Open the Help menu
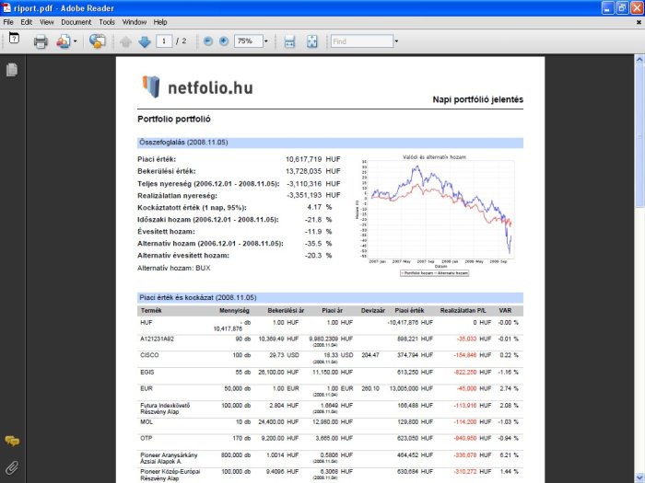The width and height of the screenshot is (645, 483). [160, 22]
